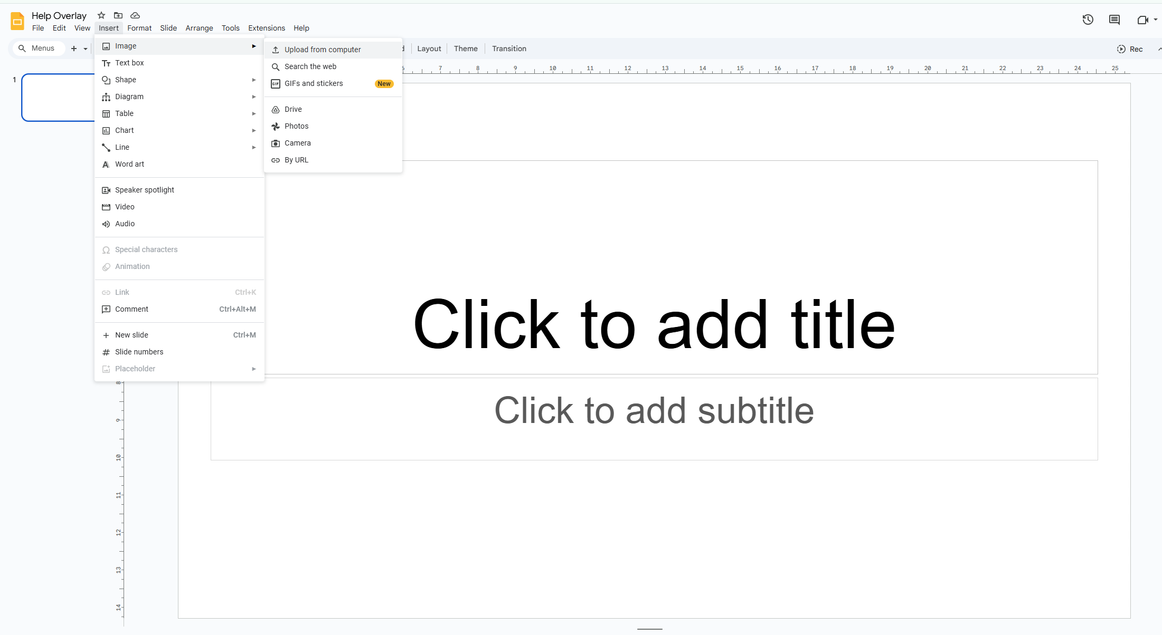Open the Transition panel button

pyautogui.click(x=509, y=49)
